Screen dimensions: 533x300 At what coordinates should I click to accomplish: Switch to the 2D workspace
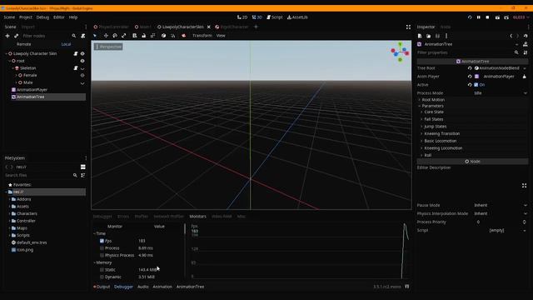pyautogui.click(x=242, y=17)
